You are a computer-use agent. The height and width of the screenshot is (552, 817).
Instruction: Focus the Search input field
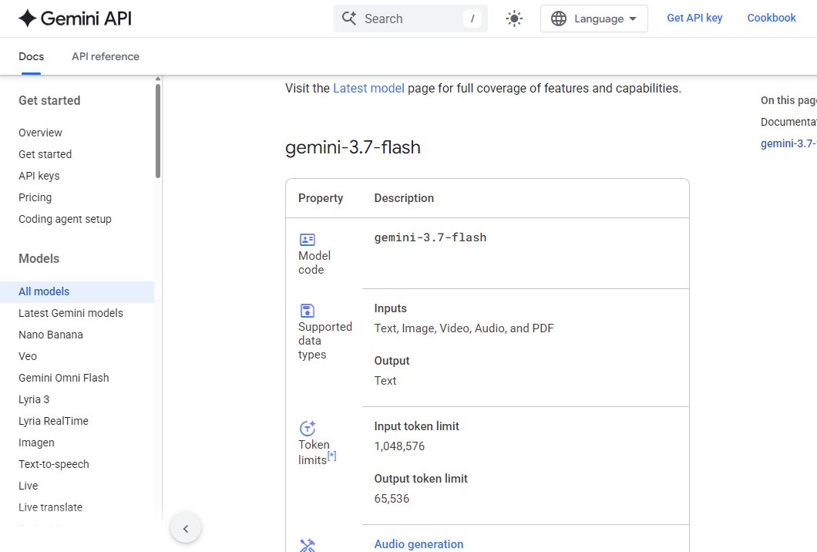point(411,19)
